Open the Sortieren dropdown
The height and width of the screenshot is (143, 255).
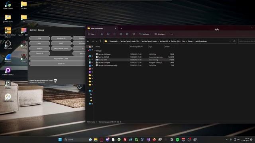point(145,34)
